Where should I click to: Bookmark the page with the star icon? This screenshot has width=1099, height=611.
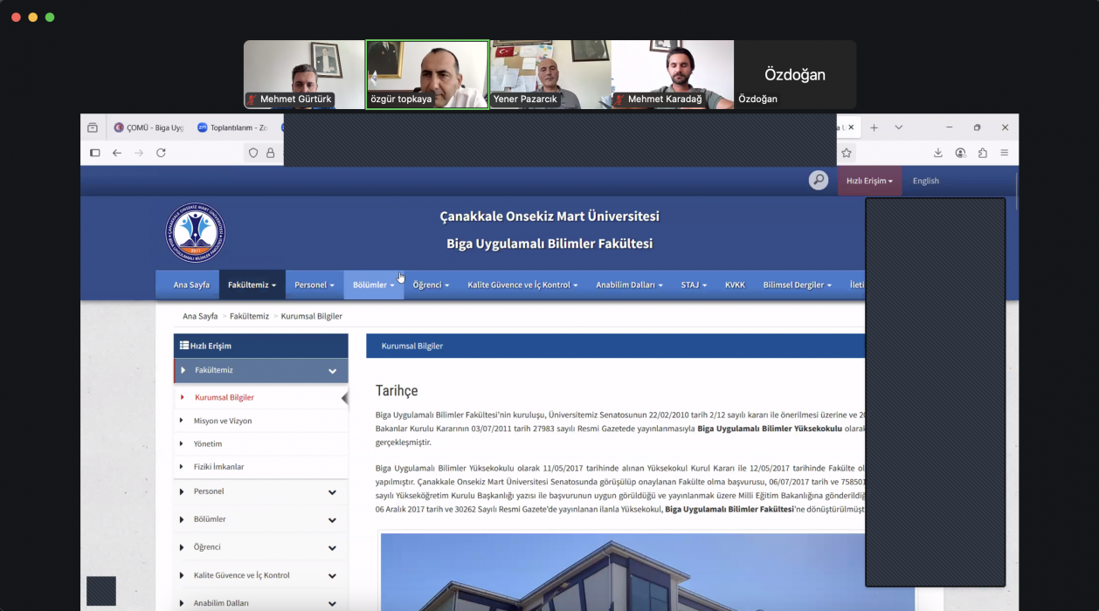(847, 153)
